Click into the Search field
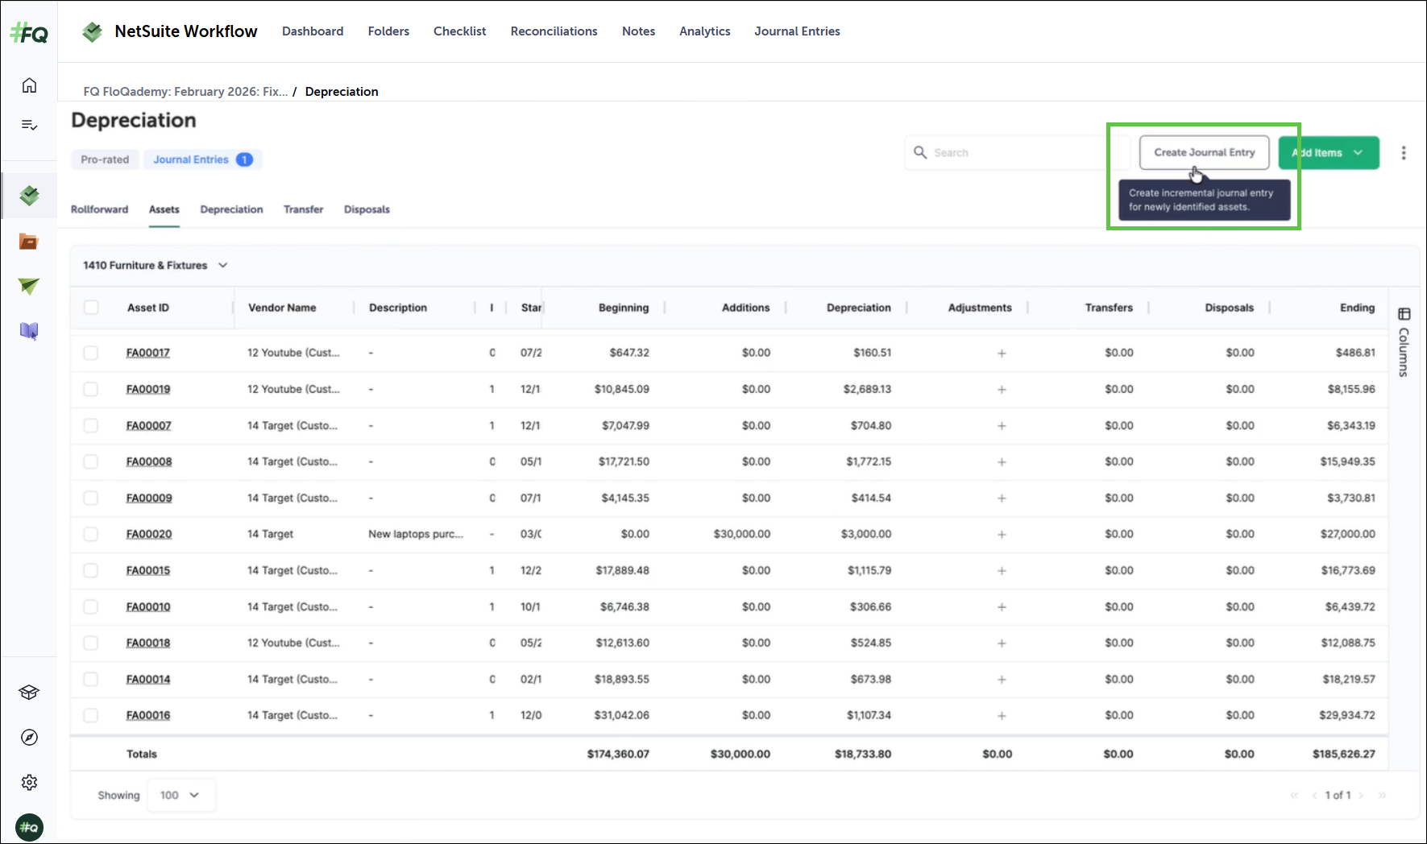This screenshot has height=844, width=1427. coord(1015,152)
